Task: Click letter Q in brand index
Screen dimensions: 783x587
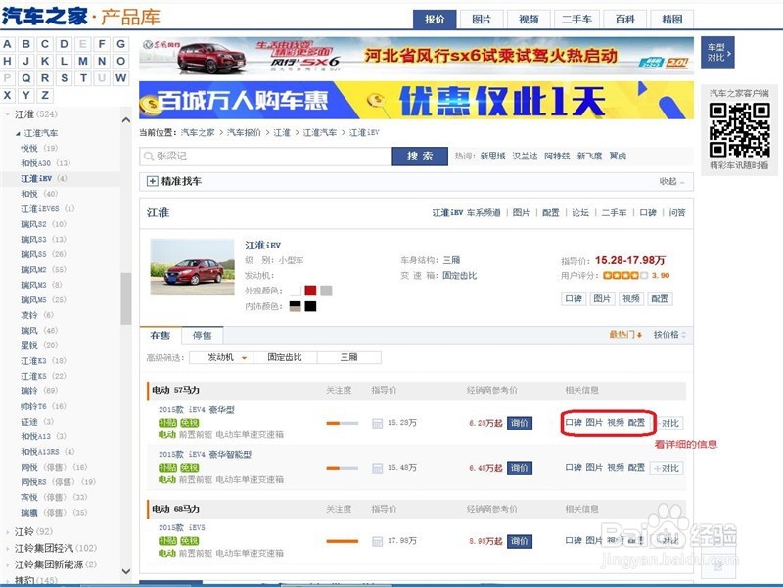Action: (26, 78)
